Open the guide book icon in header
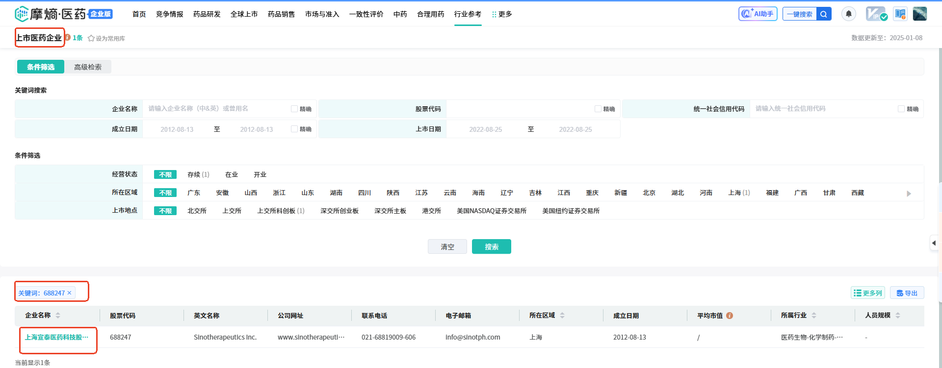The image size is (942, 368). coord(900,14)
